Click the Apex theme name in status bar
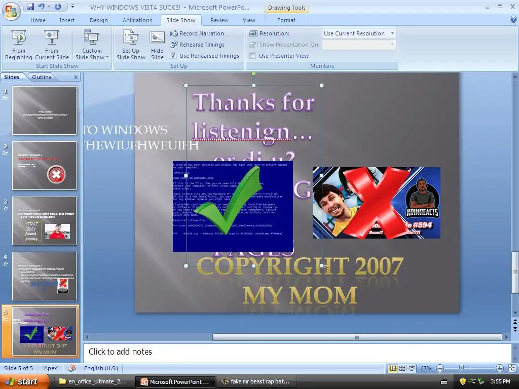The height and width of the screenshot is (389, 519). (51, 368)
